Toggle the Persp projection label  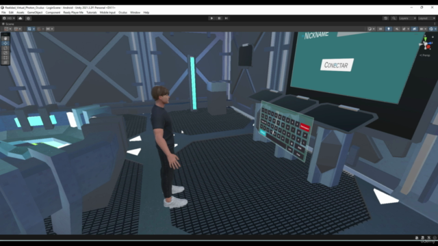coord(425,55)
